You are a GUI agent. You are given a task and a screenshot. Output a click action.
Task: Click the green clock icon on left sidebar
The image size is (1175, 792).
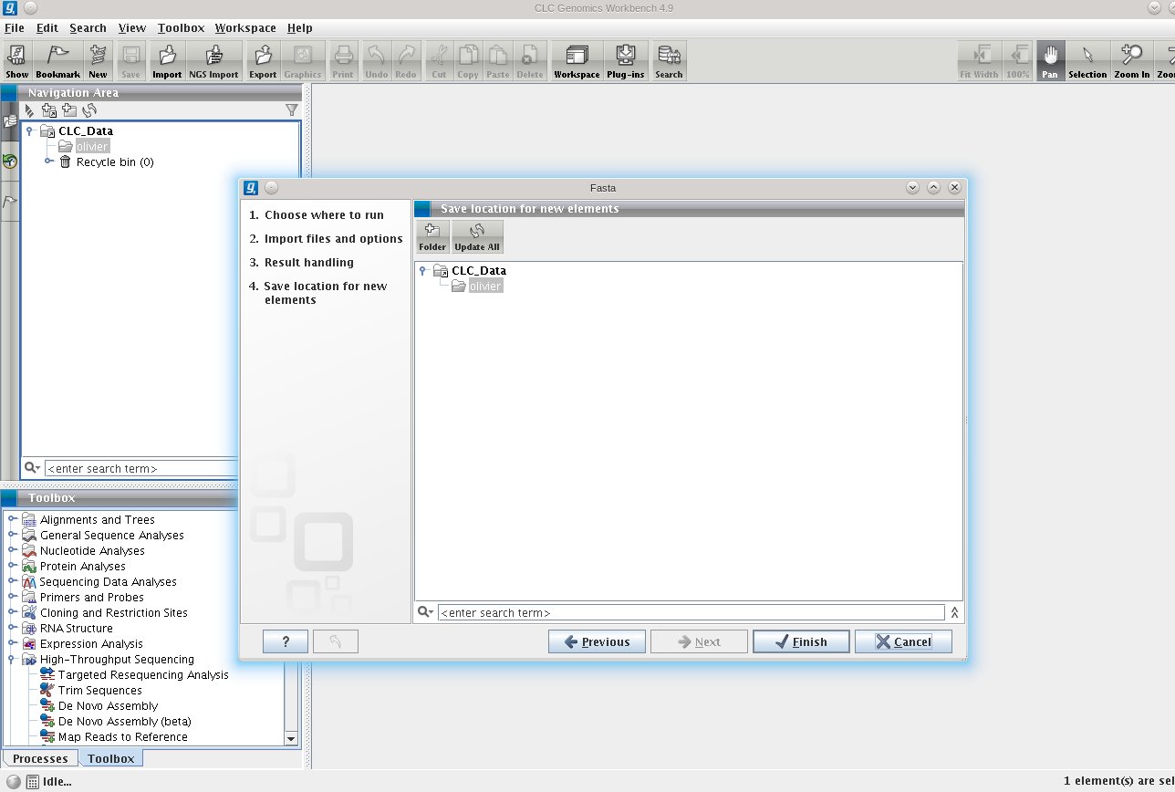coord(10,162)
